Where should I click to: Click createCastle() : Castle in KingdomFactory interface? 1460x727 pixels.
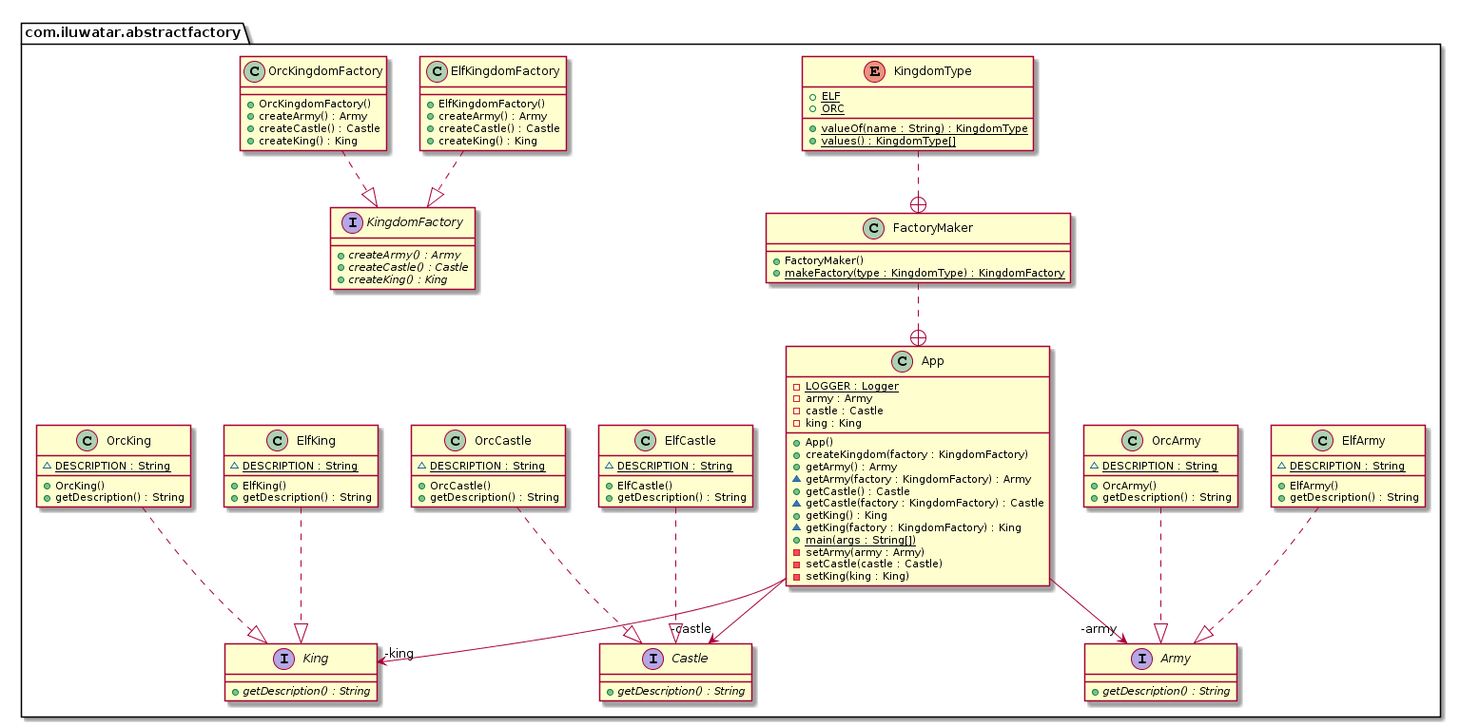point(409,267)
